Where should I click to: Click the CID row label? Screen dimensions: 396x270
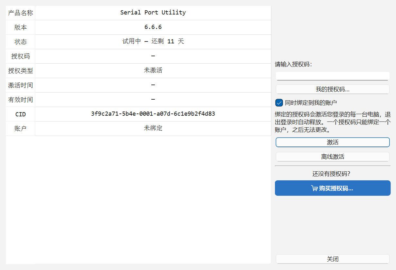coord(21,114)
